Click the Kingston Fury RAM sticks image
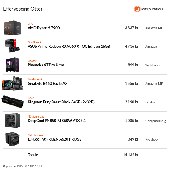 point(12,102)
